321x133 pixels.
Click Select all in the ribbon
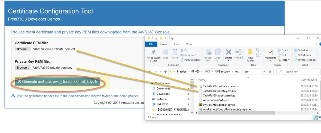(x=301, y=50)
